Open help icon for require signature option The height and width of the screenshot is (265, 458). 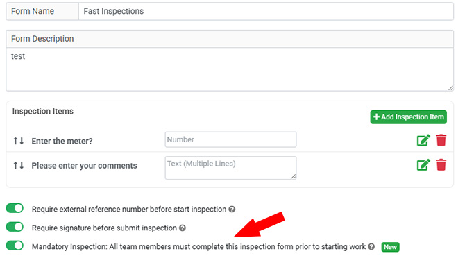coord(183,228)
